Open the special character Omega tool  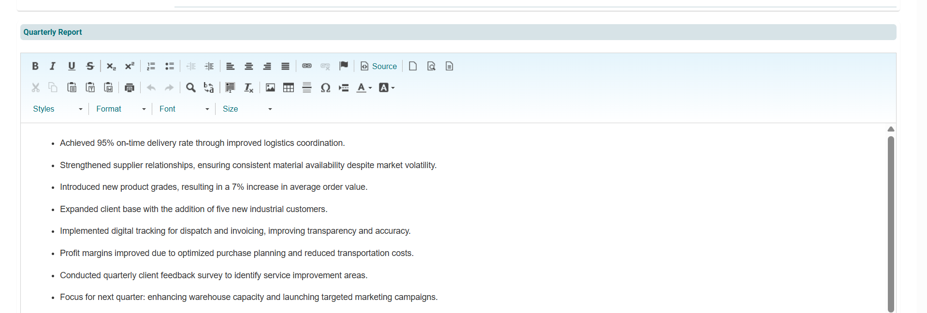pyautogui.click(x=325, y=87)
